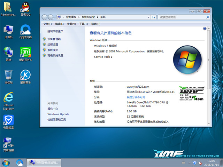Open the 电脑管家 shield tray icon
This screenshot has width=223, height=167.
point(195,163)
